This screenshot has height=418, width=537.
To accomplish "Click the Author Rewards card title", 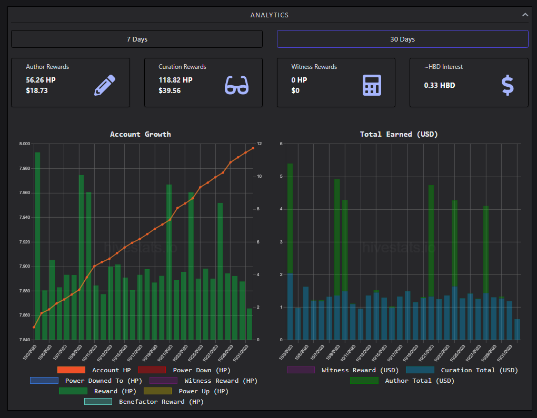I will pos(47,67).
